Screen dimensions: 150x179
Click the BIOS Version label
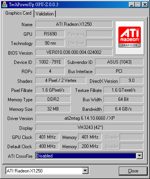pos(20,53)
